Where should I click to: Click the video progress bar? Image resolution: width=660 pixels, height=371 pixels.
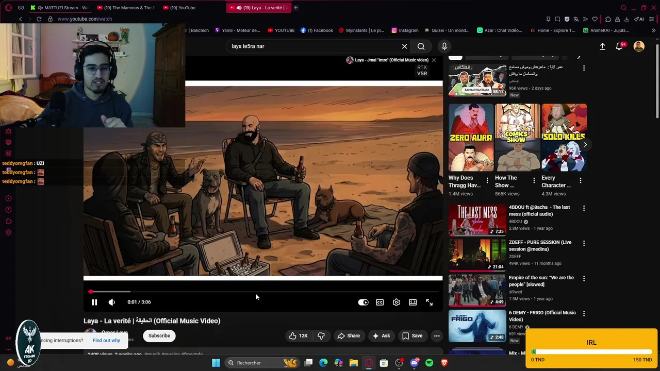point(263,292)
